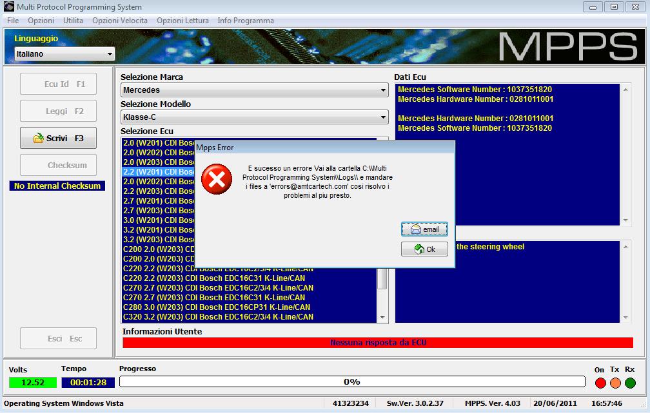Confirm the error dialog with Ok
650x413 pixels.
point(424,249)
